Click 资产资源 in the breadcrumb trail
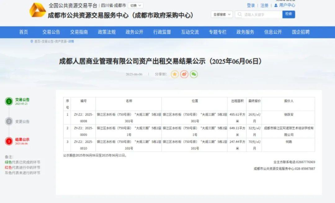335x203 pixels. pyautogui.click(x=61, y=41)
